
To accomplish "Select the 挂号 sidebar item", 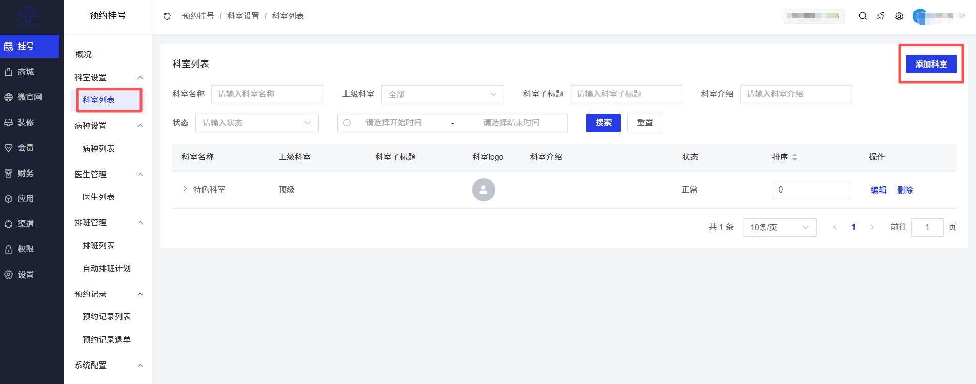I will [x=30, y=47].
